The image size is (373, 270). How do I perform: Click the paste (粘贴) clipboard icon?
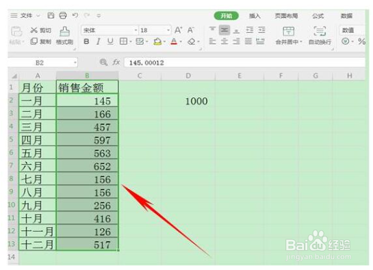[16, 32]
